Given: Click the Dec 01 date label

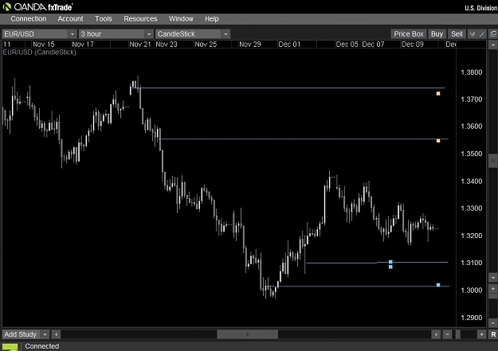Looking at the screenshot, I should tap(289, 45).
